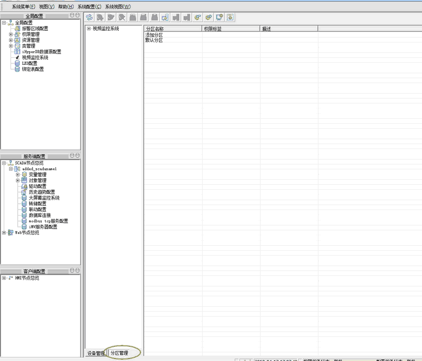Expand the HMI节点总览 tree node

click(4, 278)
